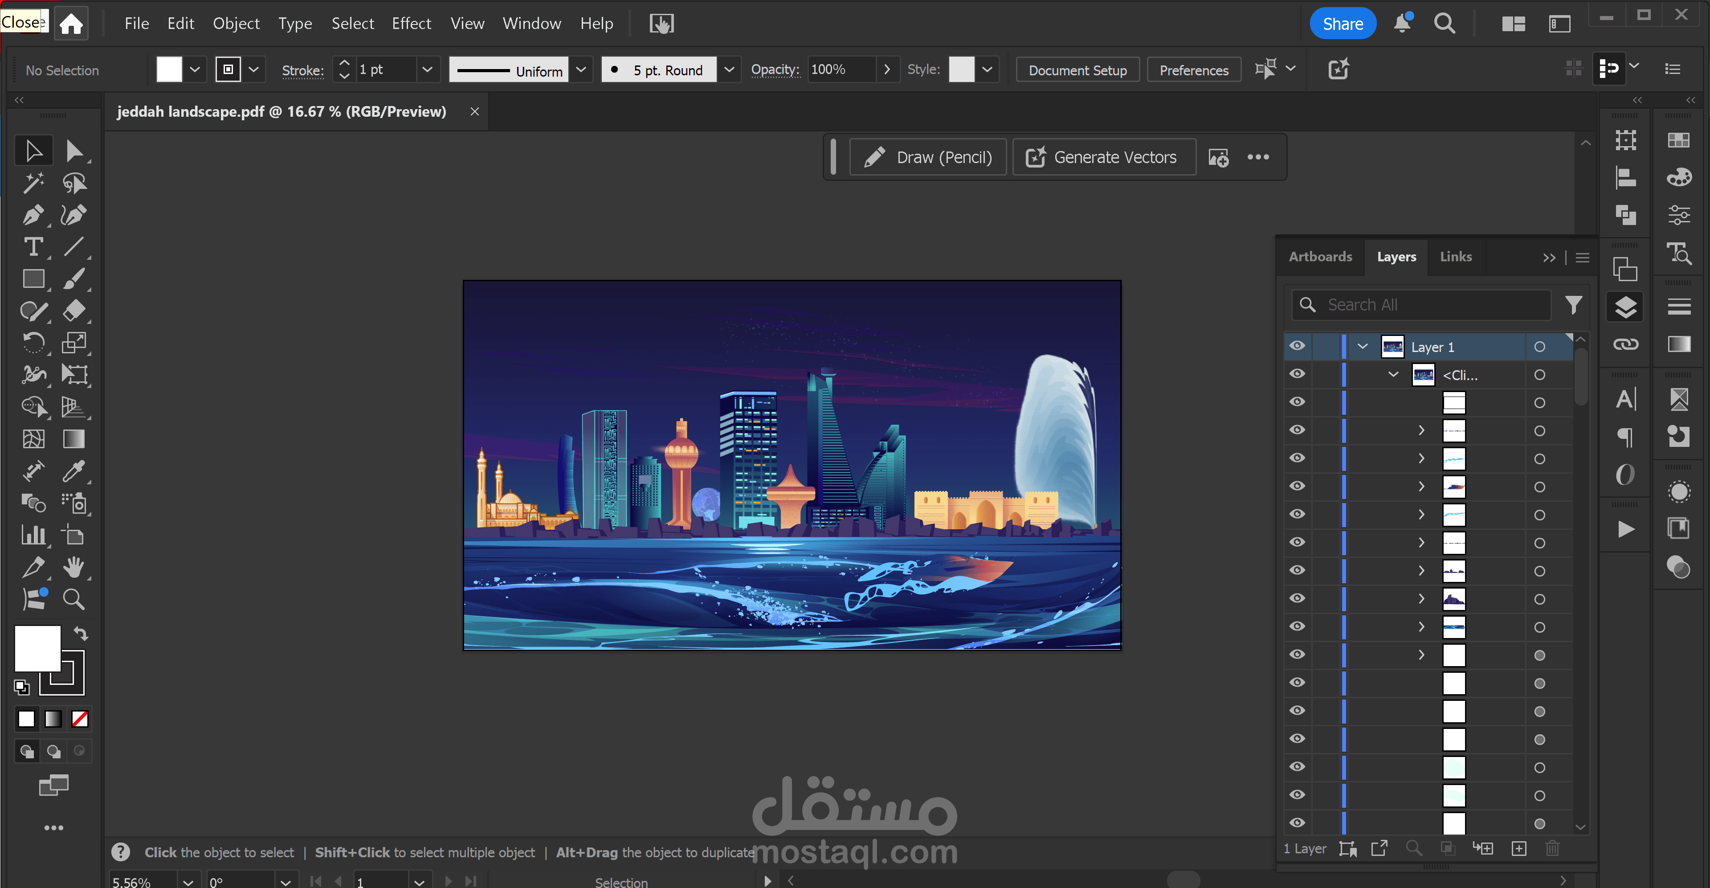Viewport: 1710px width, 888px height.
Task: Select the Magic Wand tool
Action: point(33,183)
